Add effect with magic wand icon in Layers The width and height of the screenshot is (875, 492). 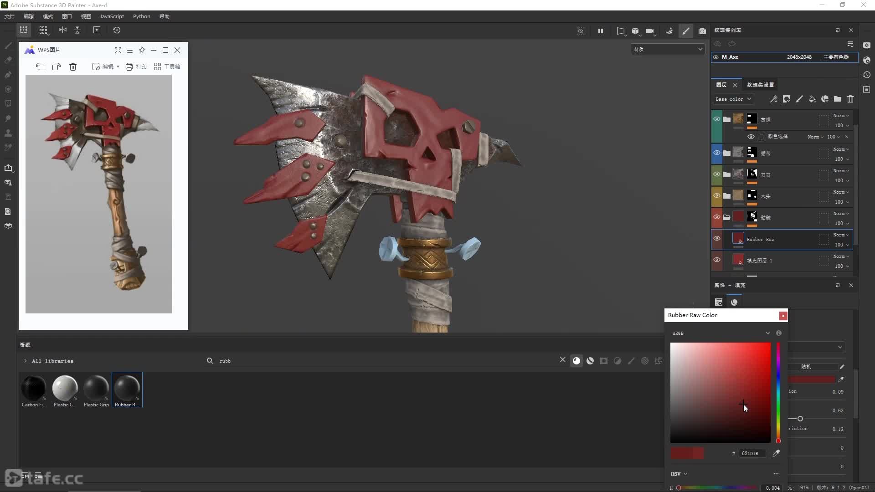pyautogui.click(x=774, y=99)
